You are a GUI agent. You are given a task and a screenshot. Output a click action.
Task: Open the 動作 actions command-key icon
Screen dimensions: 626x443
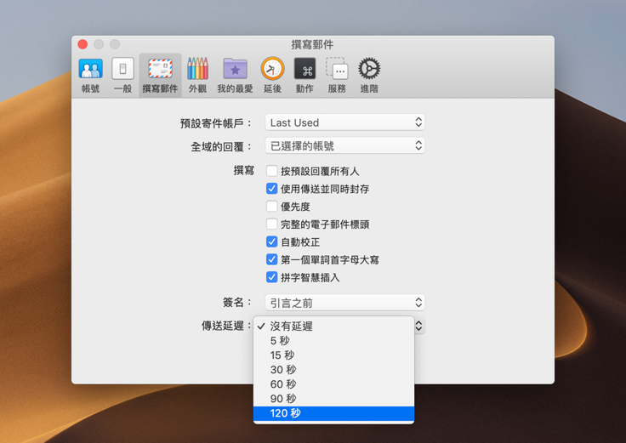tap(304, 76)
